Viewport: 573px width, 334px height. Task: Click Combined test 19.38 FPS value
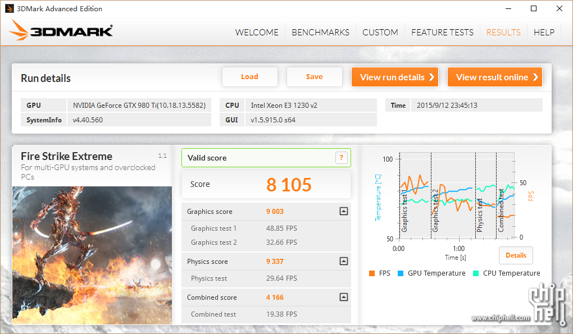tap(281, 314)
